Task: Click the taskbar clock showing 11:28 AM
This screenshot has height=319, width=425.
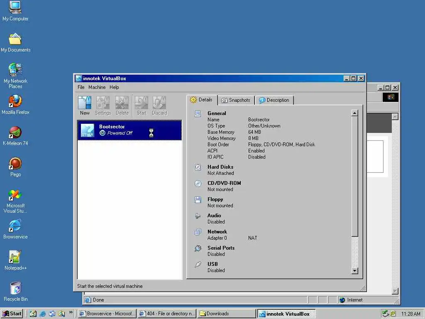Action: (410, 314)
